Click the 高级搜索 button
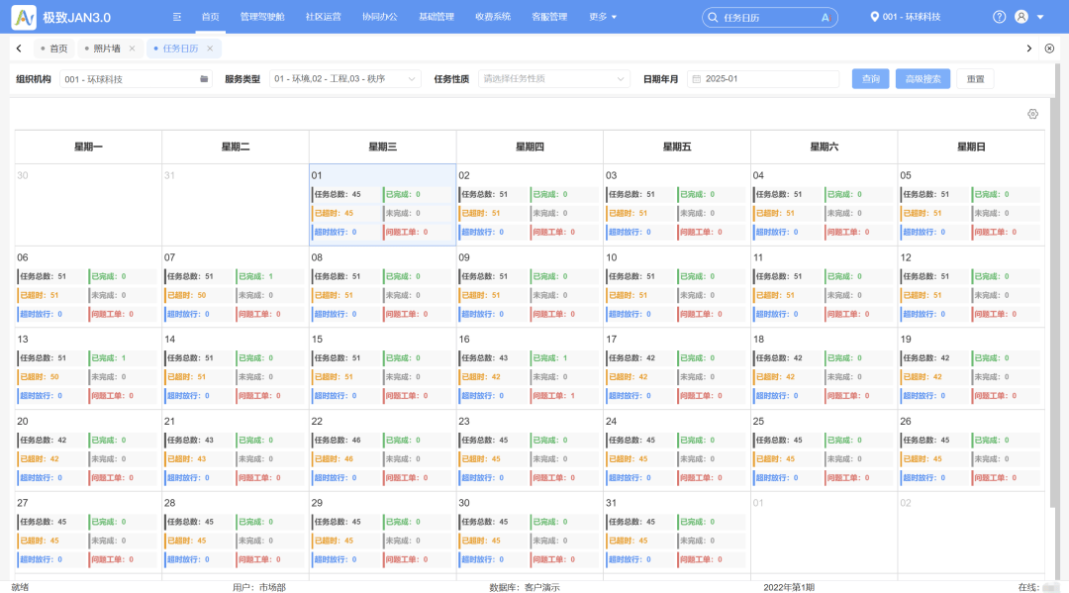This screenshot has height=593, width=1069. [922, 78]
